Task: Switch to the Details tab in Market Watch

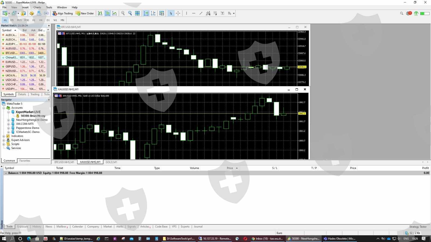Action: pyautogui.click(x=22, y=94)
